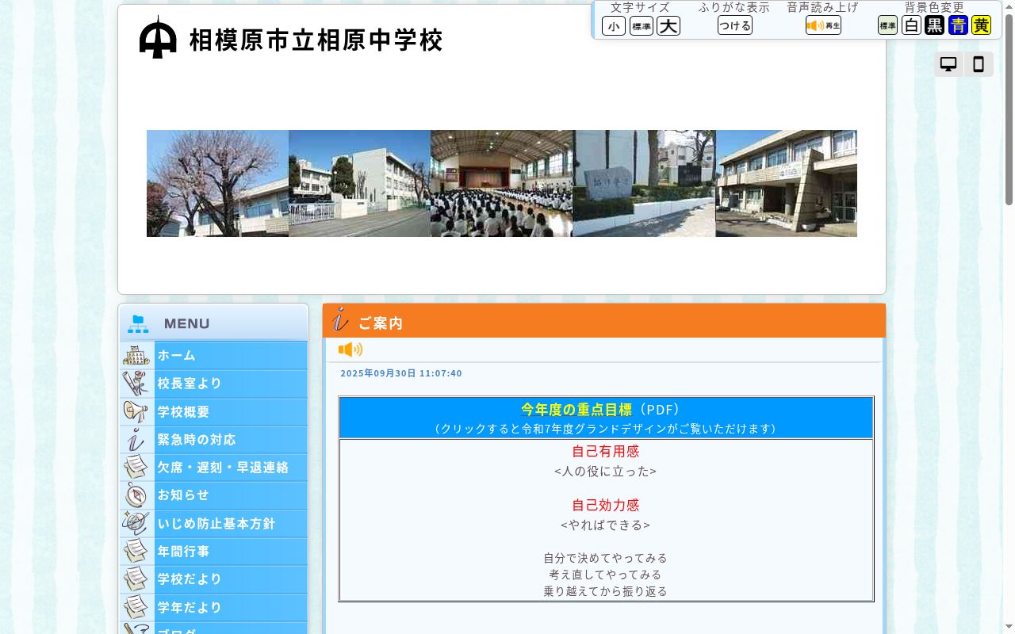This screenshot has width=1015, height=634.
Task: Click the compass icon beside お知らせ
Action: click(136, 495)
